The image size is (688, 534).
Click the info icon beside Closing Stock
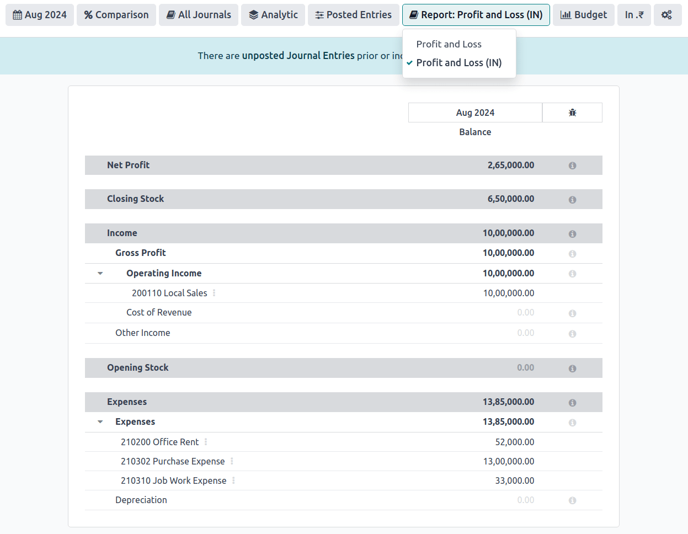click(572, 199)
